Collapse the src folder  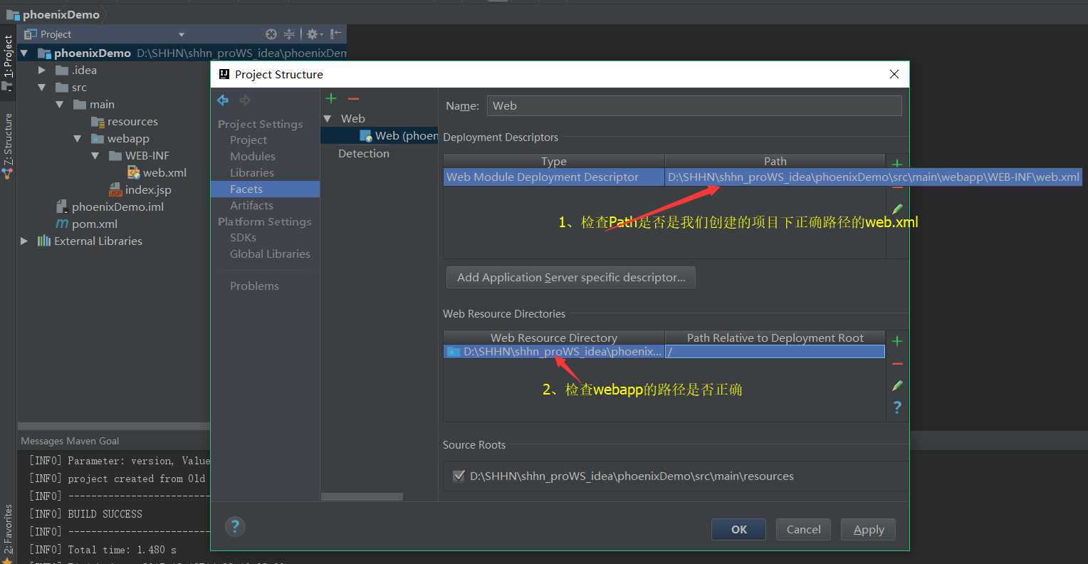(42, 87)
